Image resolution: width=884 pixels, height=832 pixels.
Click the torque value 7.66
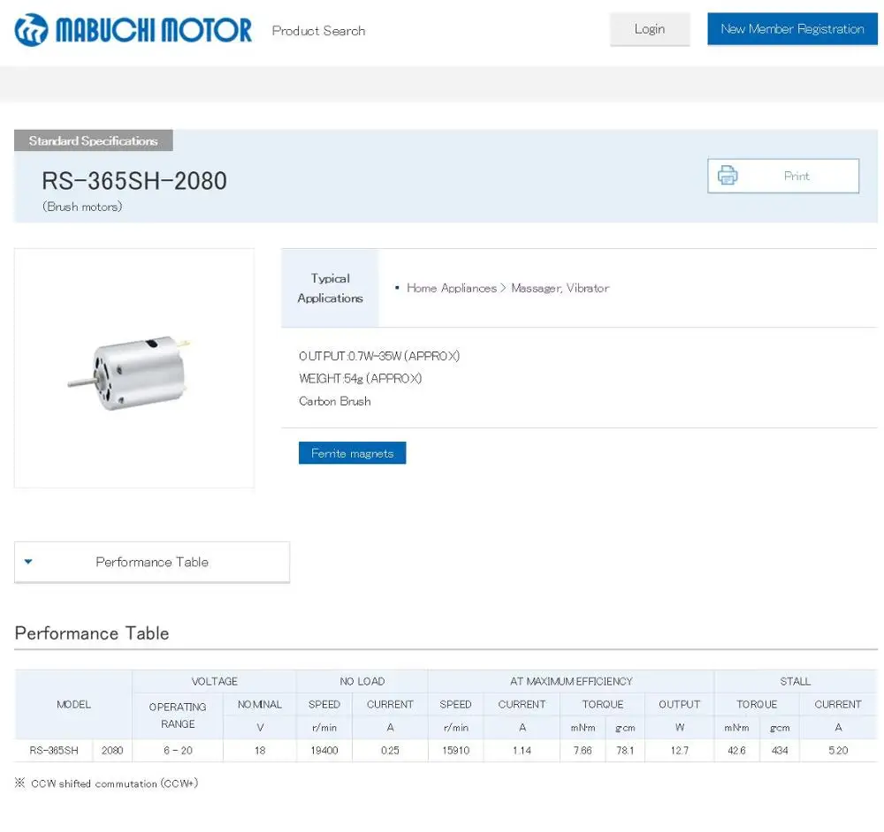click(583, 751)
